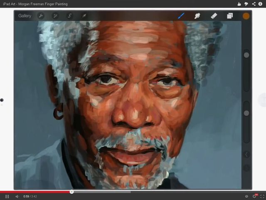The image size is (266, 200).
Task: Open video quality settings gear
Action: pos(254,196)
